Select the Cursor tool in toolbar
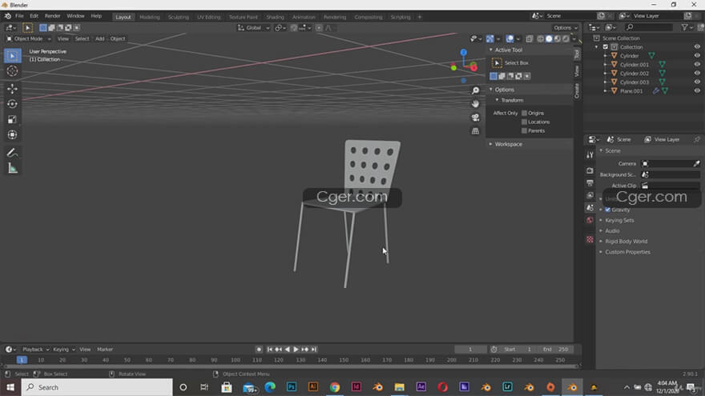 12,71
